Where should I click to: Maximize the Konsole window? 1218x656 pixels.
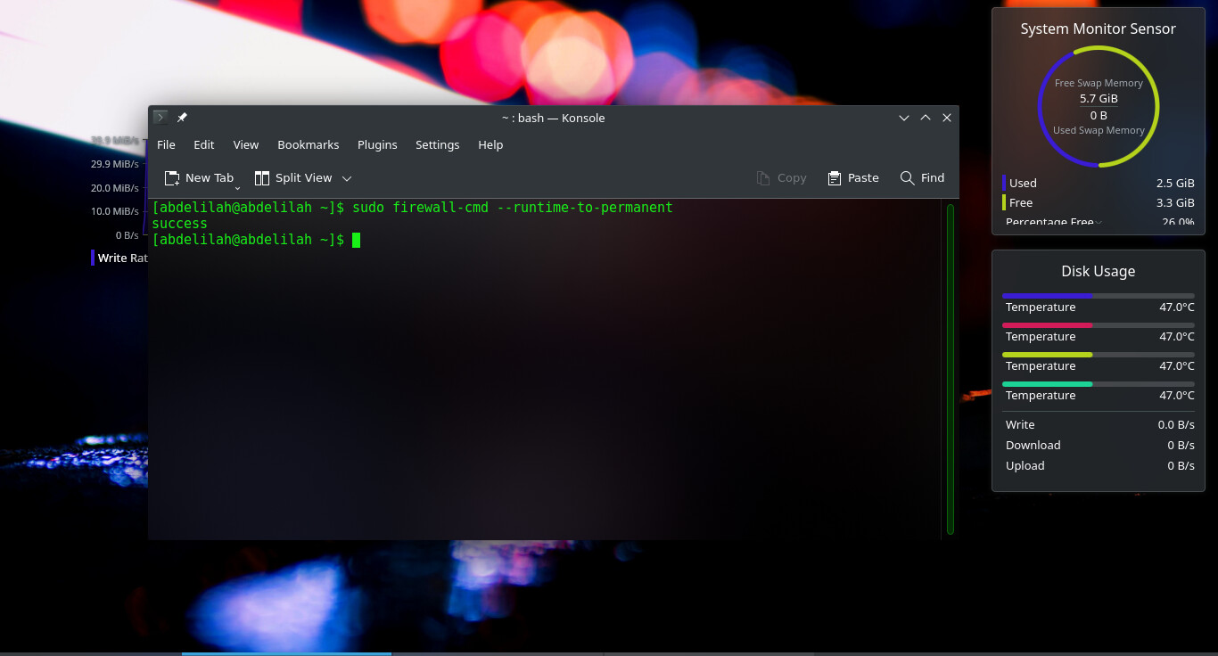(926, 118)
